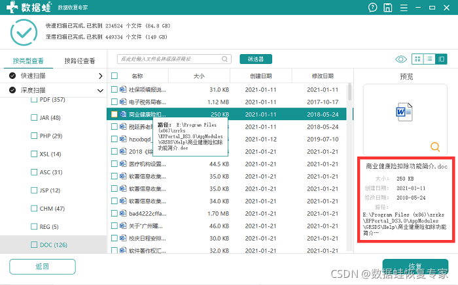Sort by 大小 column header
Screen dimensions: 458x285
click(x=199, y=76)
